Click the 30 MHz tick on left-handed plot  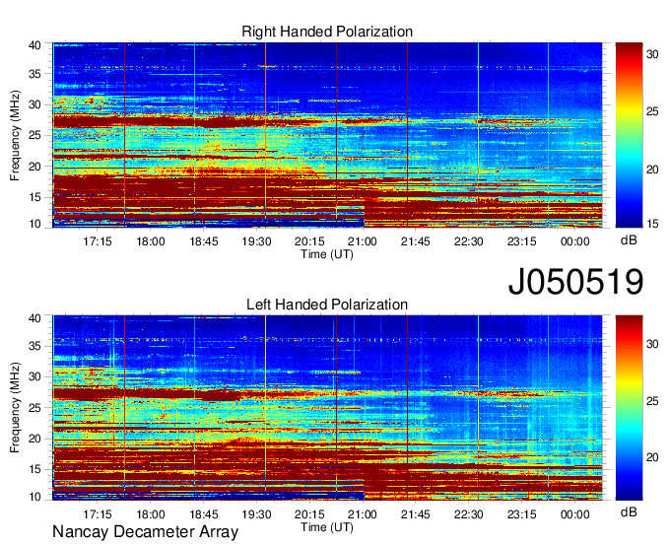pyautogui.click(x=34, y=376)
